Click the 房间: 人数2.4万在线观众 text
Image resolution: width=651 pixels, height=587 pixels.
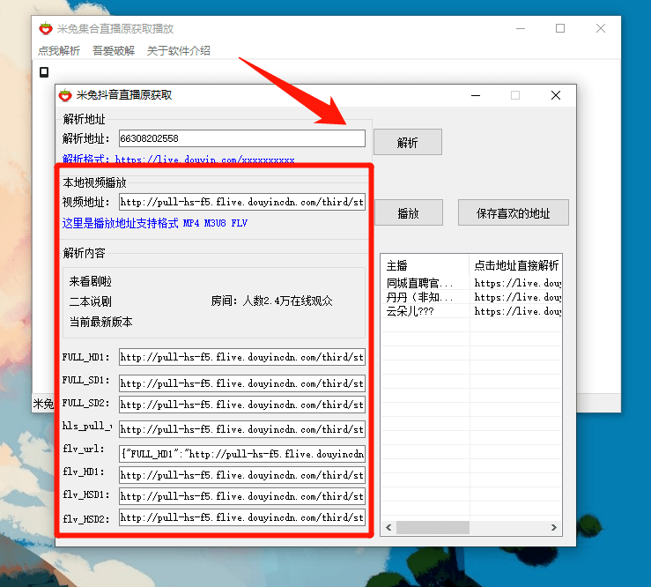click(x=271, y=301)
